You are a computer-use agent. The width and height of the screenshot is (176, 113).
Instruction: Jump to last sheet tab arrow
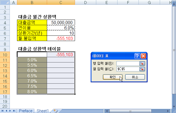[14, 111]
